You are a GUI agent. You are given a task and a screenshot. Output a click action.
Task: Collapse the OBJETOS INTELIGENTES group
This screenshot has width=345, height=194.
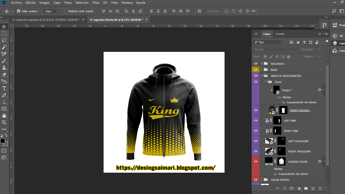pyautogui.click(x=261, y=76)
